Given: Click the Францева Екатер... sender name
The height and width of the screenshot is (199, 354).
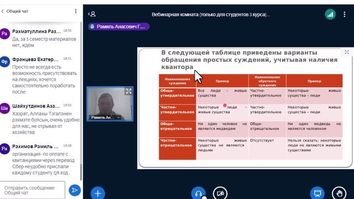Looking at the screenshot, I should [x=35, y=59].
